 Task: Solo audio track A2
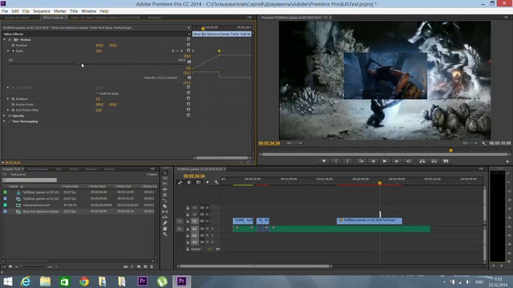pyautogui.click(x=212, y=235)
